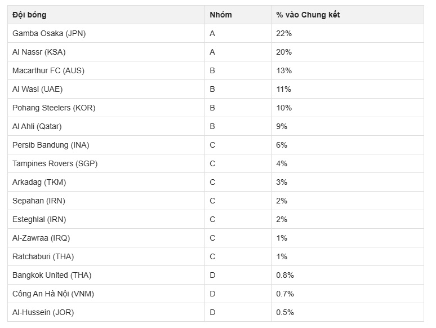The height and width of the screenshot is (328, 436).
Task: Click the 22% cell for Gamba Osaka
Action: tap(284, 33)
